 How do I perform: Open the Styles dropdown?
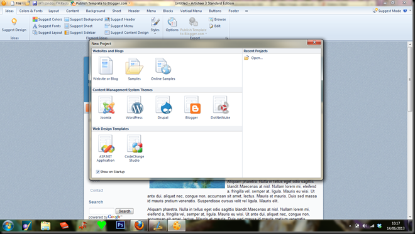coord(155,26)
